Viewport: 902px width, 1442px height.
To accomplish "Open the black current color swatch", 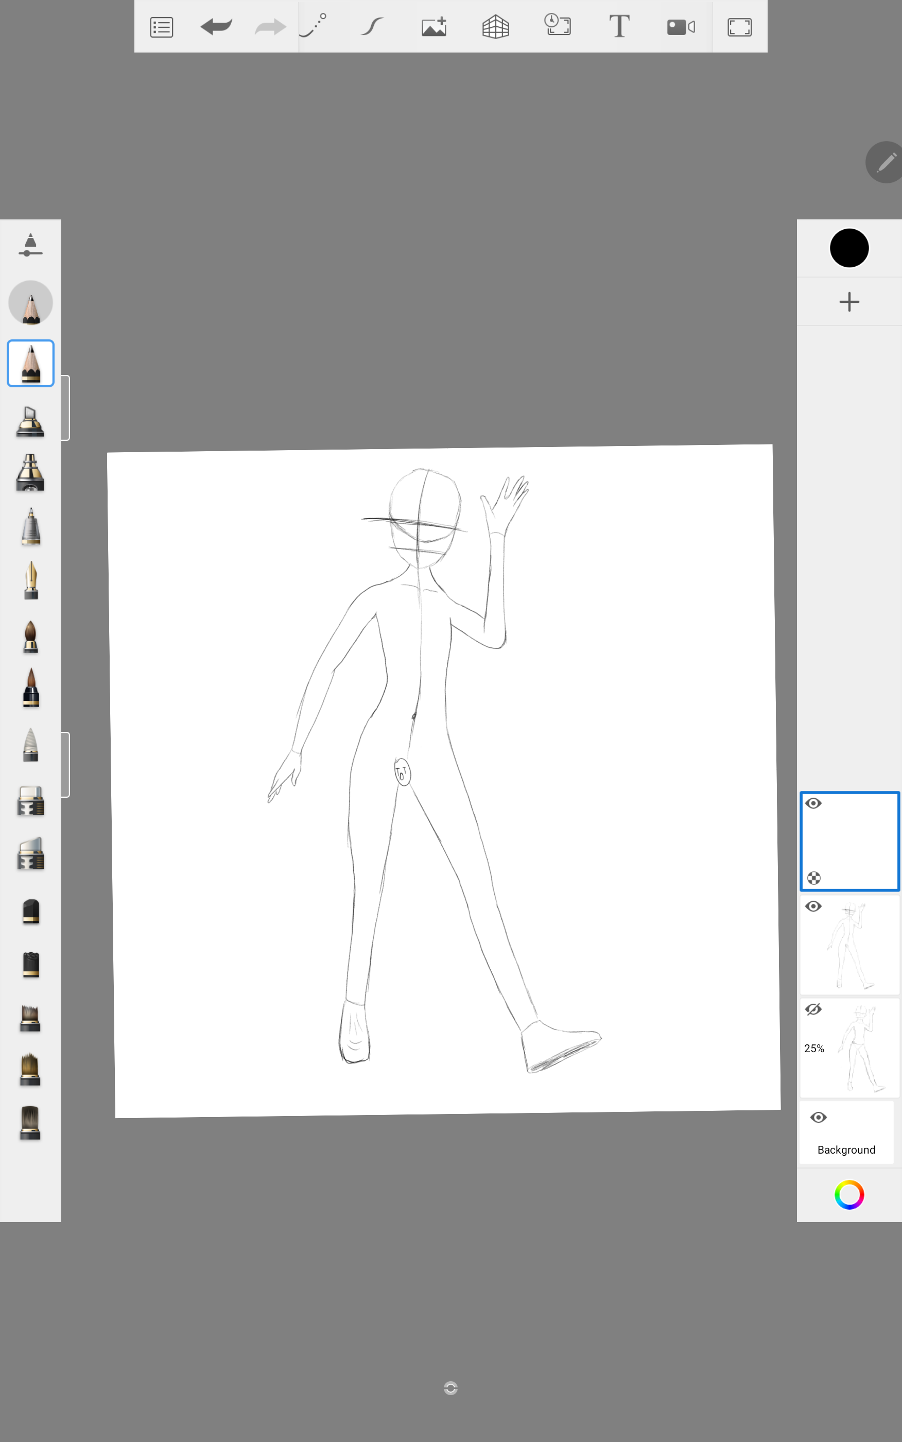I will click(849, 248).
